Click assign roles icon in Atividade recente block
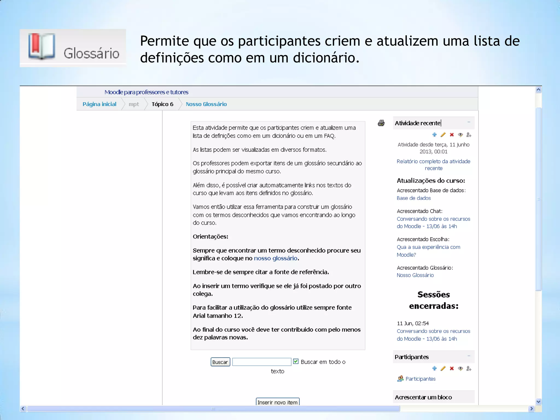The width and height of the screenshot is (560, 420). click(x=469, y=135)
